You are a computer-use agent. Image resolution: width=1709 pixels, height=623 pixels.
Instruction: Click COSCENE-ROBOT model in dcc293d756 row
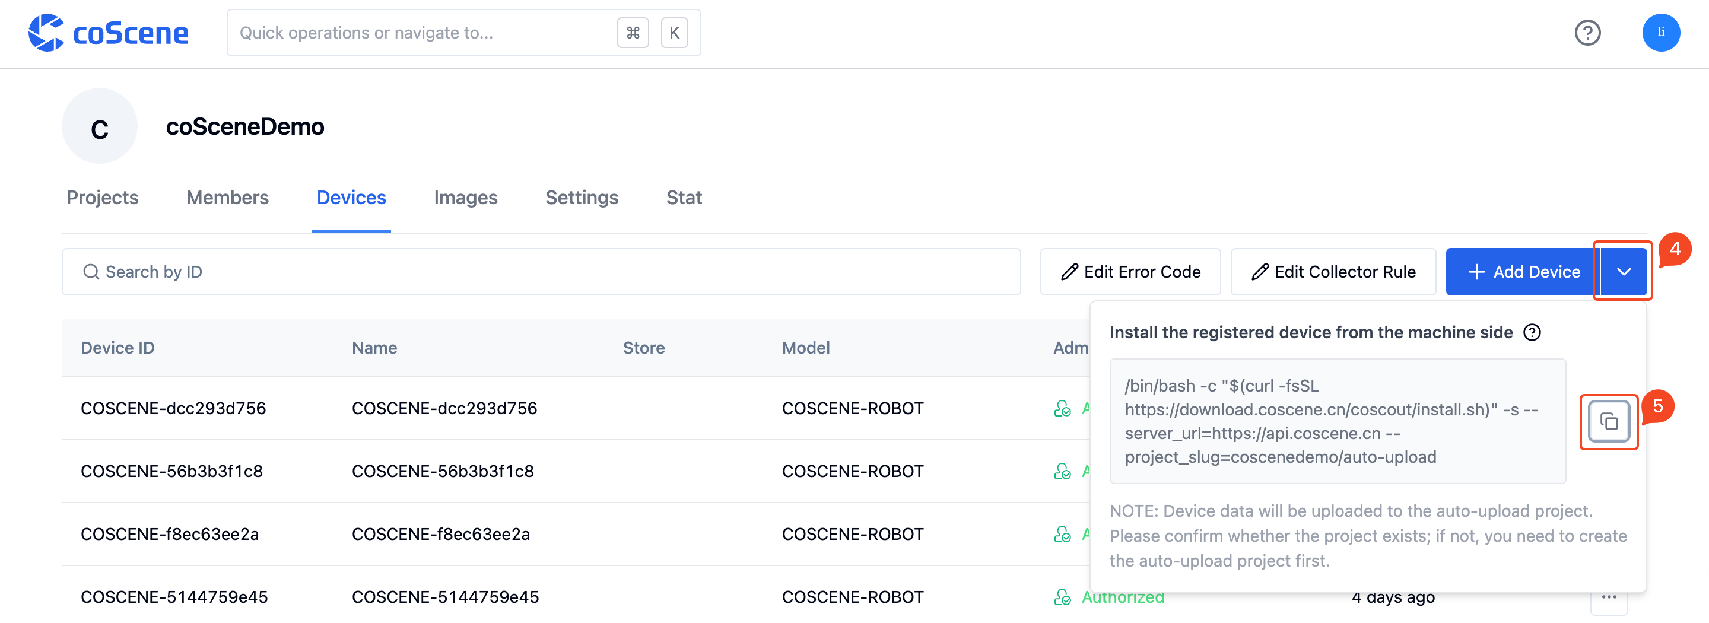pos(853,409)
